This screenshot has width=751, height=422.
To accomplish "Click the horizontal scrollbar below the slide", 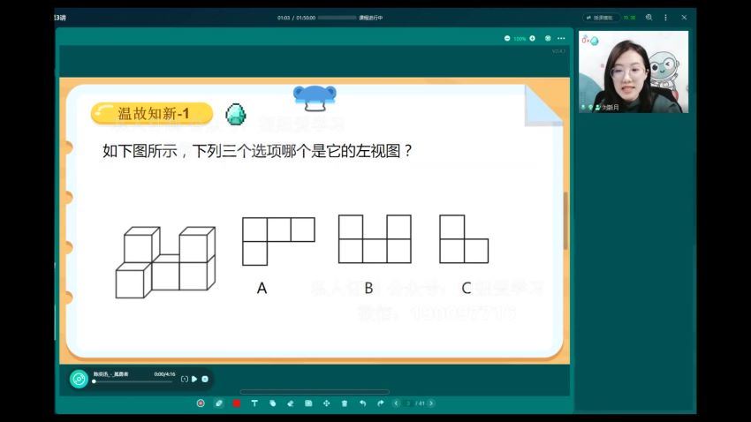I will (315, 392).
